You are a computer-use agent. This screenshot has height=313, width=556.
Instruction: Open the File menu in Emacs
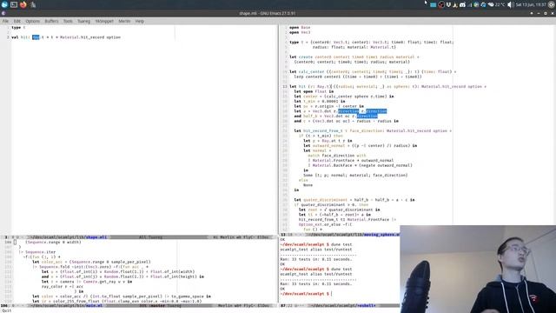[5, 21]
